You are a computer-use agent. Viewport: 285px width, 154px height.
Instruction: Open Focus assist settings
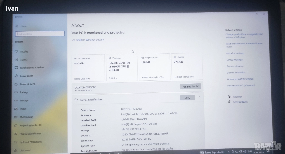click(x=26, y=76)
